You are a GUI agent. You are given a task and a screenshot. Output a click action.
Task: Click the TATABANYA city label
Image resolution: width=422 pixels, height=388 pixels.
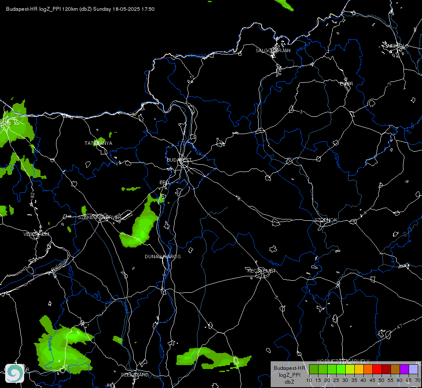pos(98,143)
